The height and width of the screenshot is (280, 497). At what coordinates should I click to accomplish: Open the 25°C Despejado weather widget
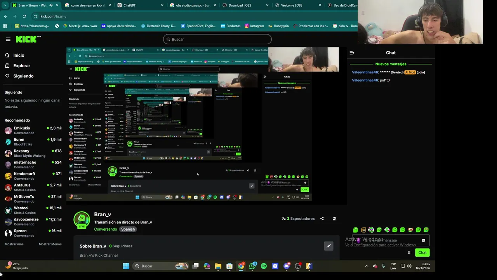pos(16,266)
